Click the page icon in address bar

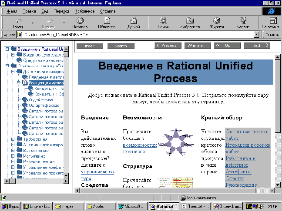(20, 34)
